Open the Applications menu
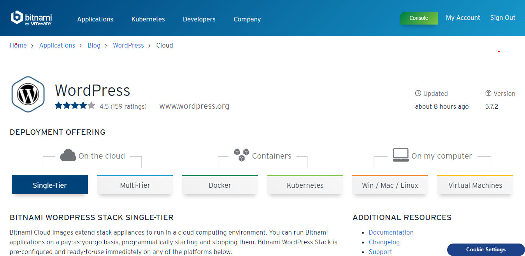The height and width of the screenshot is (256, 525). click(x=95, y=19)
